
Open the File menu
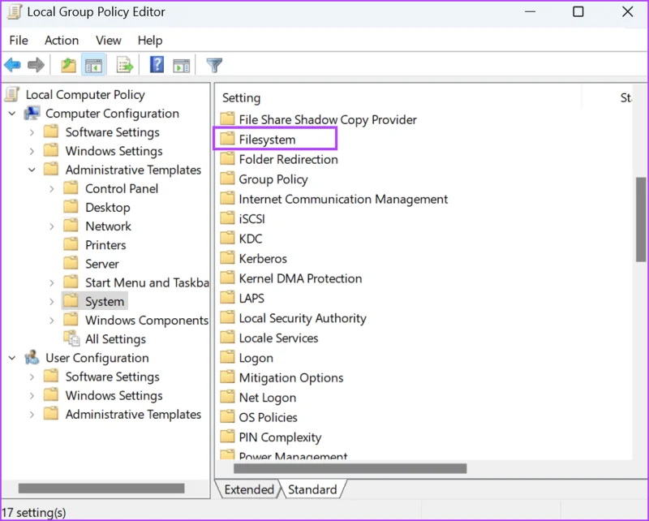[19, 41]
